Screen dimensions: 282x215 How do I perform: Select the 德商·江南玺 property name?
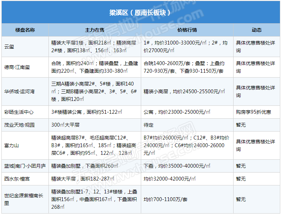(17, 67)
